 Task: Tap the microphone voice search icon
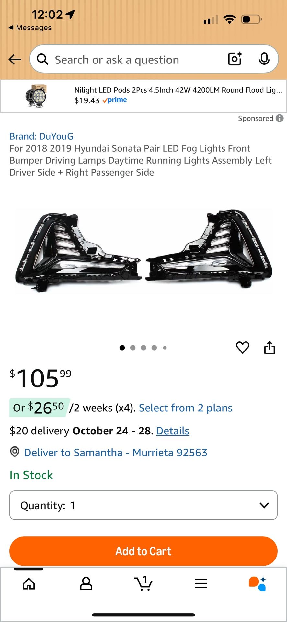point(264,59)
